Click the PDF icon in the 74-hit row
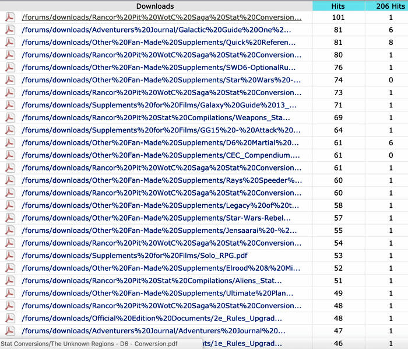 point(10,80)
